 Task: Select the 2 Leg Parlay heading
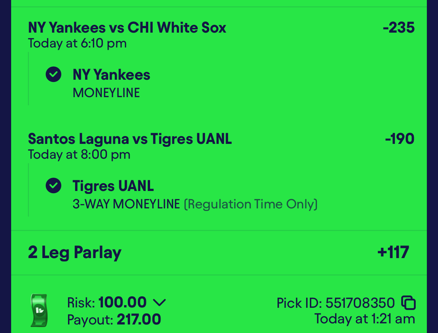pyautogui.click(x=75, y=253)
